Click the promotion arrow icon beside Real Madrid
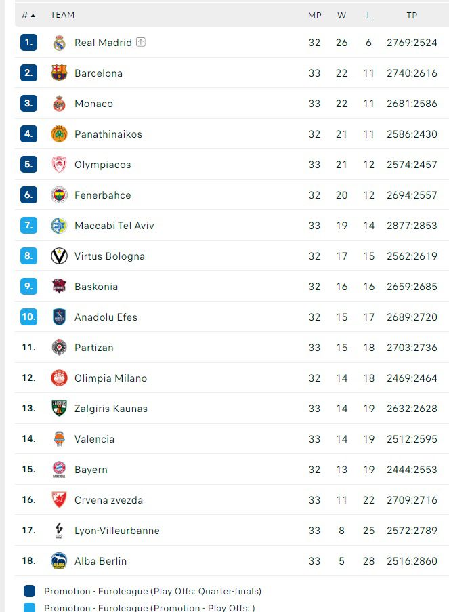 click(x=141, y=42)
